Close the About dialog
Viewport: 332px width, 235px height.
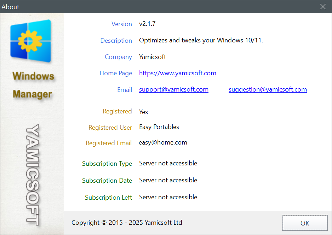323,7
